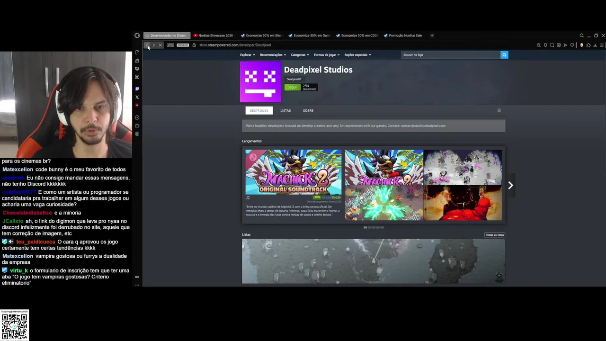Viewport: 606px width, 341px height.
Task: Open the three-dot sidebar options
Action: coord(137,285)
